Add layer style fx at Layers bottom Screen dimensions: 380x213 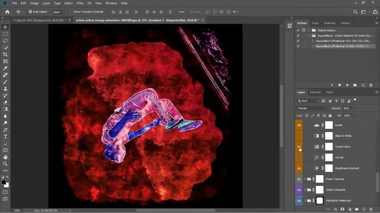[x=335, y=209]
